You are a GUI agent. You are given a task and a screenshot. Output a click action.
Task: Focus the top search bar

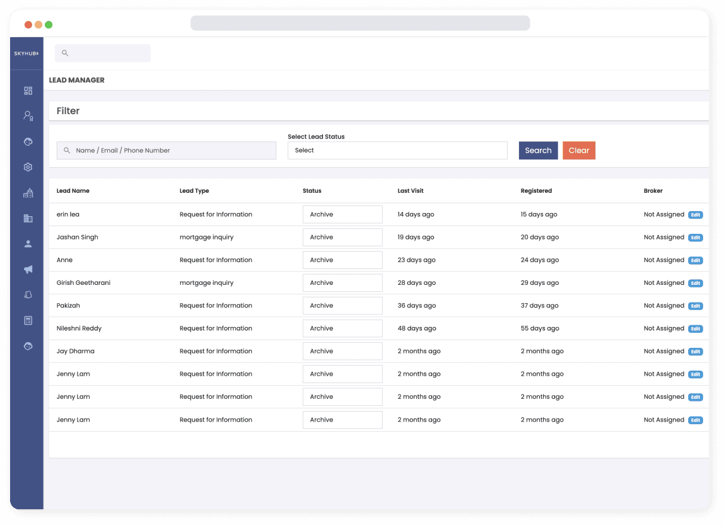[103, 54]
